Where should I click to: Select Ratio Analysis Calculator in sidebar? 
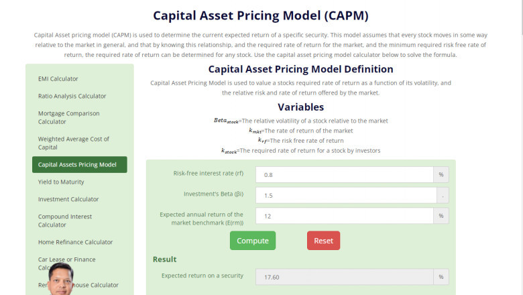(72, 96)
